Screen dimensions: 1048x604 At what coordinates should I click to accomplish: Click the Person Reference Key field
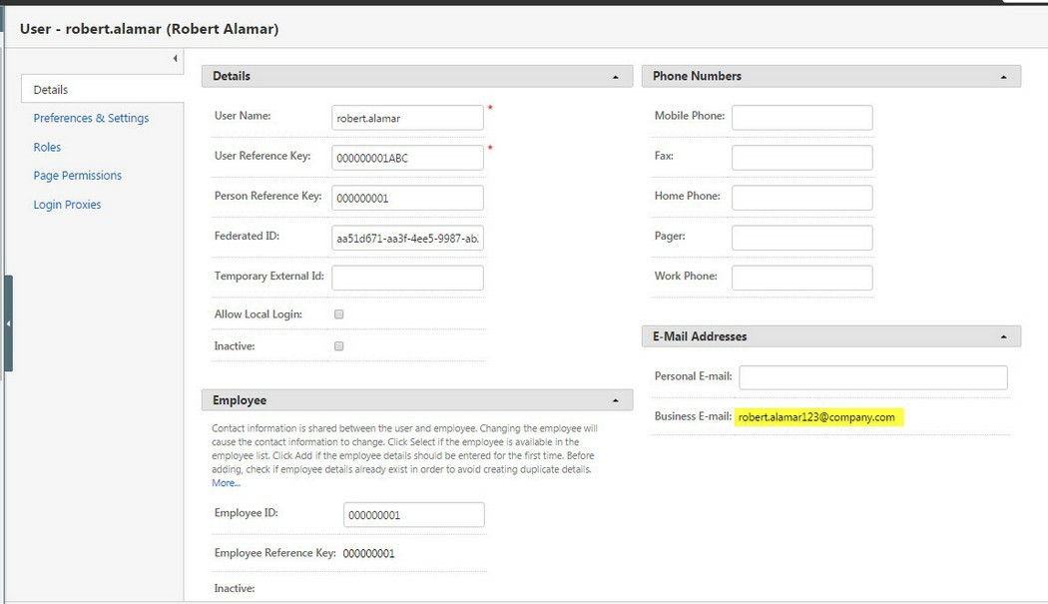(x=407, y=198)
